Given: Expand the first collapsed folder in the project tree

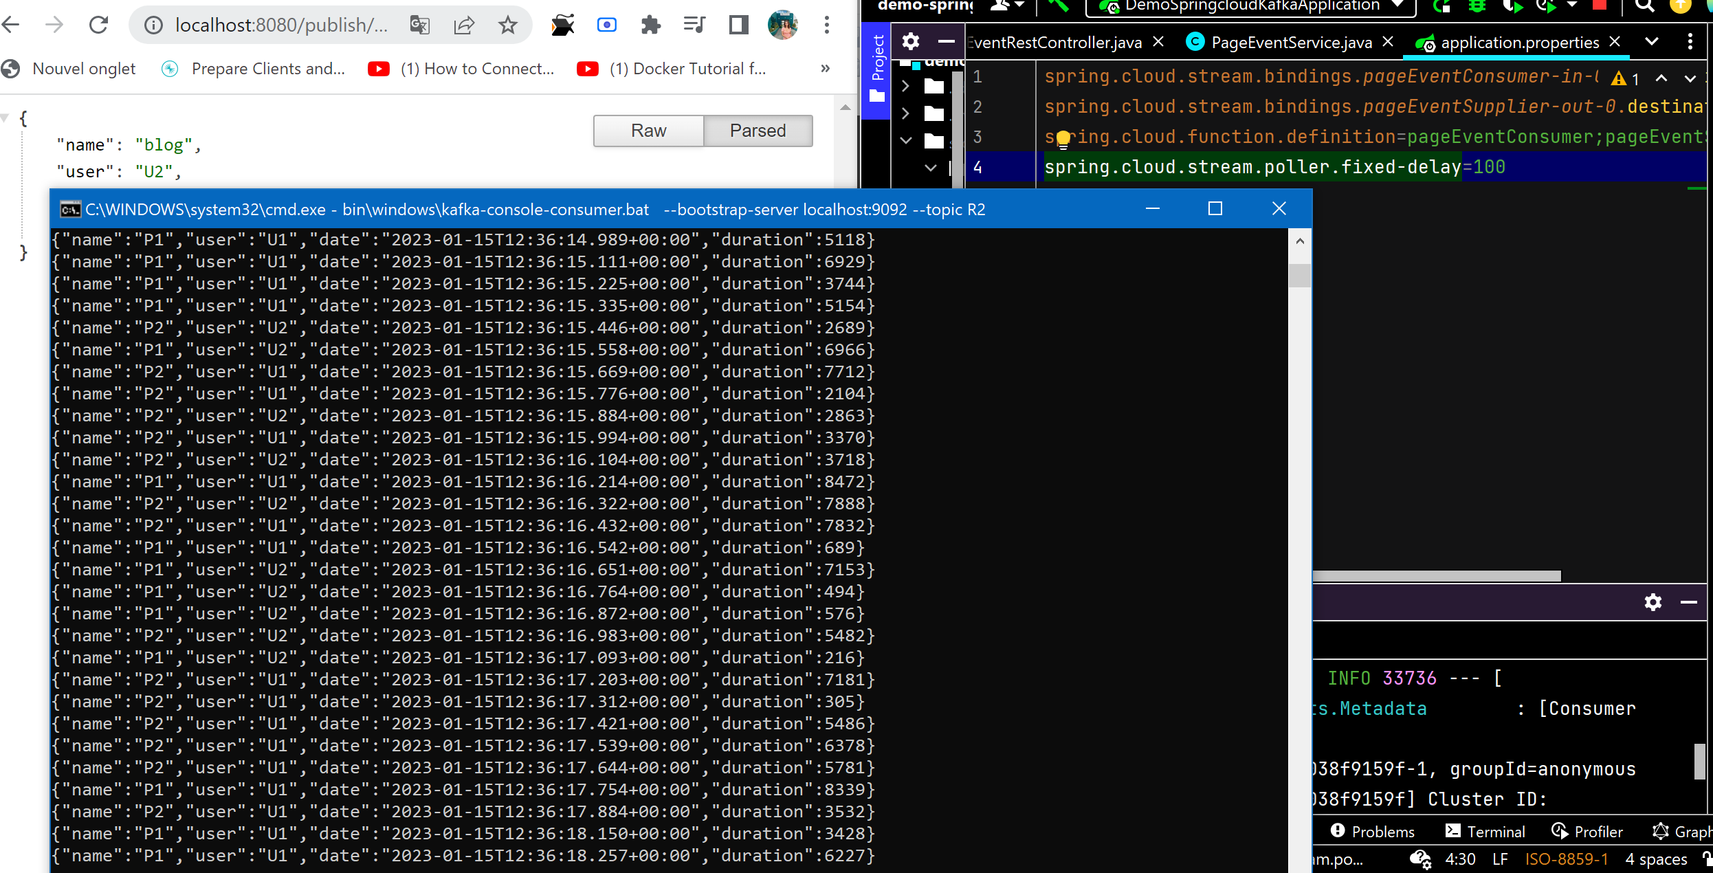Looking at the screenshot, I should [x=906, y=87].
